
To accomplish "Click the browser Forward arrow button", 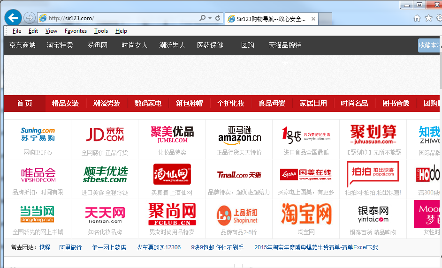I will coord(29,18).
